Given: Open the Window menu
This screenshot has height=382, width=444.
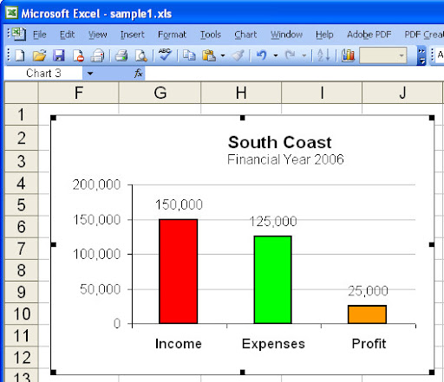Looking at the screenshot, I should click(x=286, y=35).
